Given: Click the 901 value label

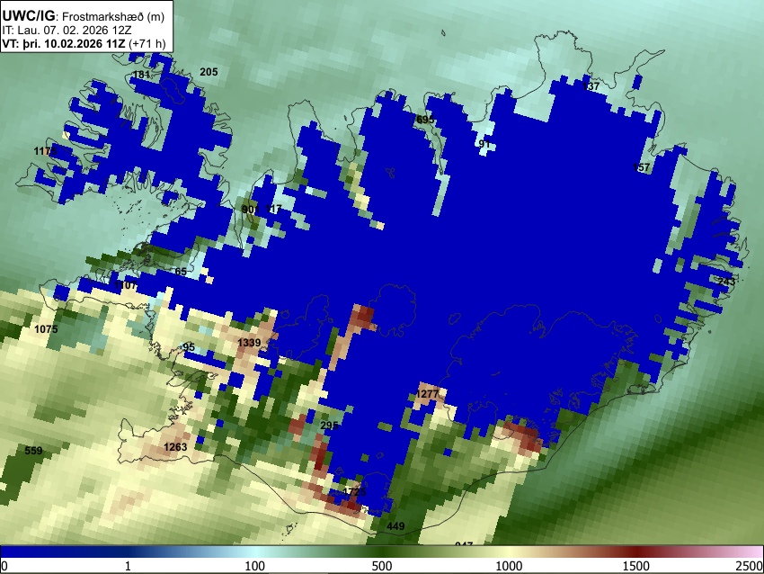Looking at the screenshot, I should tap(251, 210).
